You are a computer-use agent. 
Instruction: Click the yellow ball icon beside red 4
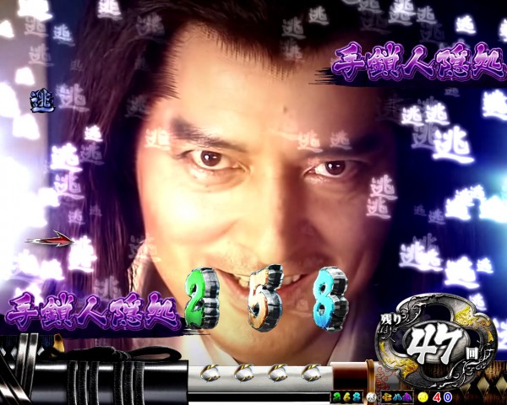[422, 397]
